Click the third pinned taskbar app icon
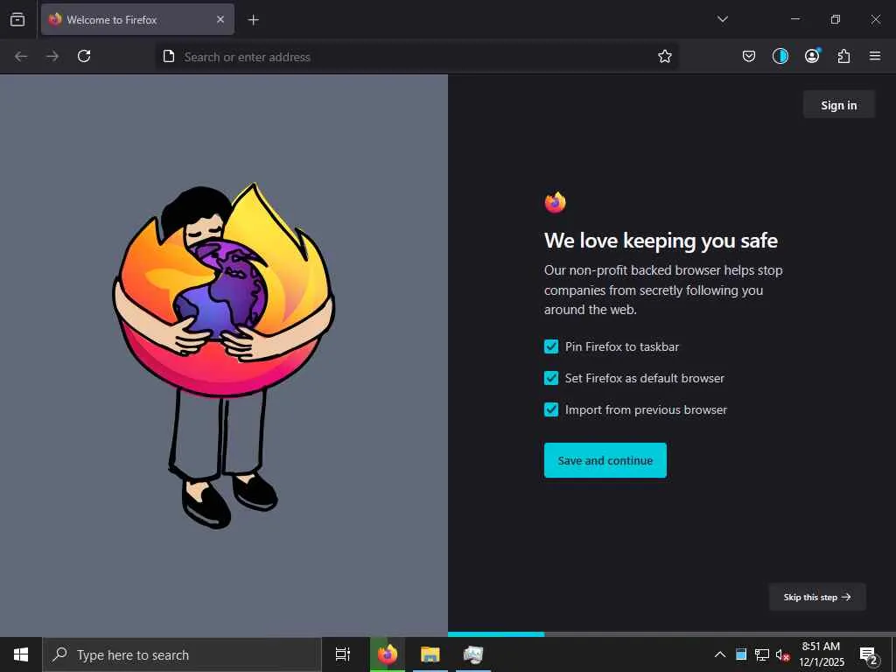 (473, 654)
